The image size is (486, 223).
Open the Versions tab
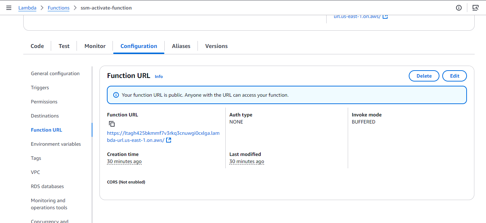216,46
